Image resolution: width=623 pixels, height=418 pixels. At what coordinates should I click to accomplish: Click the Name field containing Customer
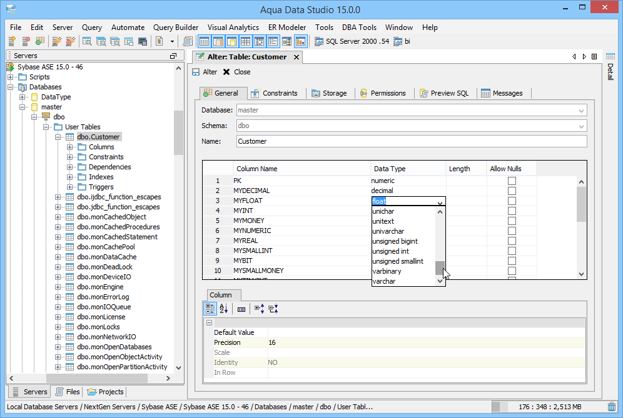point(412,141)
